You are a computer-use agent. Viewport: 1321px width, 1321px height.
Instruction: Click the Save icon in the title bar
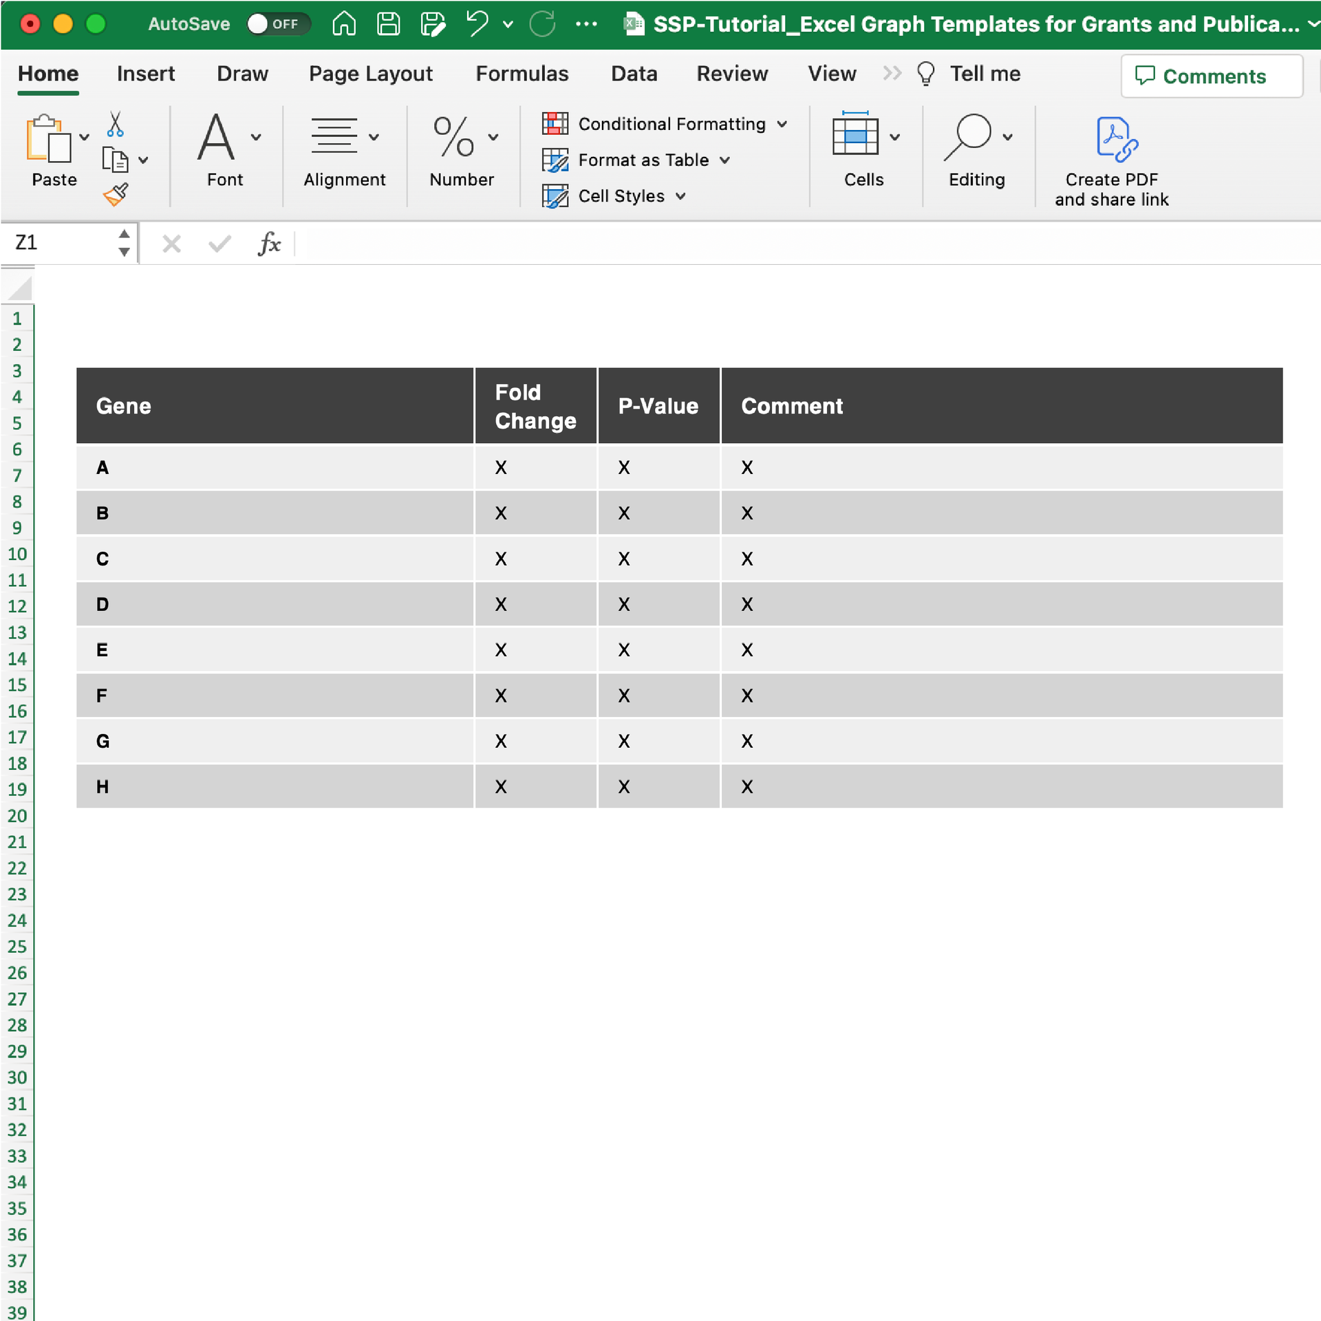(388, 24)
